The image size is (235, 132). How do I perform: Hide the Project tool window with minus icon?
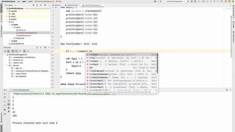tap(48, 5)
